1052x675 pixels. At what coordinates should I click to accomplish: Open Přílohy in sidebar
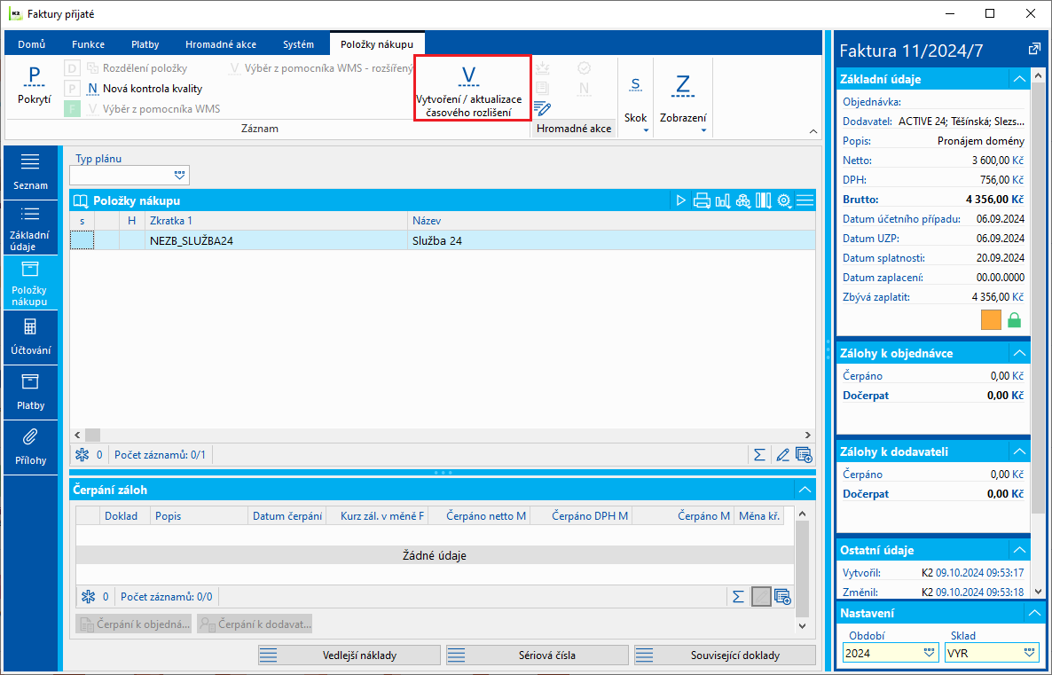tap(30, 448)
